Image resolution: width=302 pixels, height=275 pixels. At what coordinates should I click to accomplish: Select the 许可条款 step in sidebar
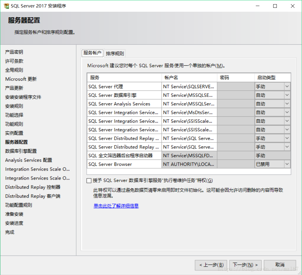(x=14, y=61)
